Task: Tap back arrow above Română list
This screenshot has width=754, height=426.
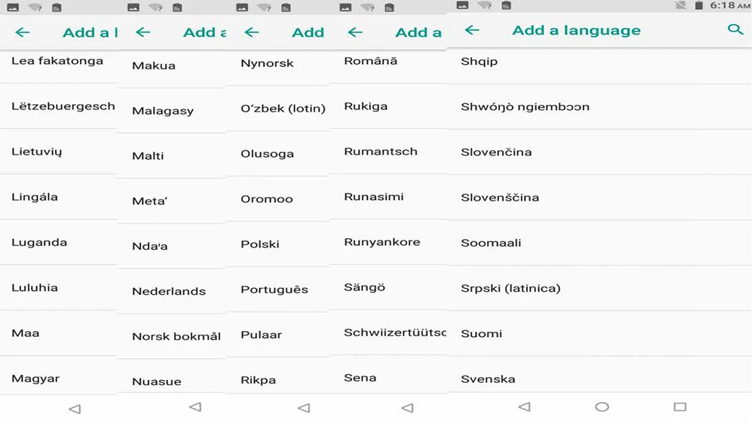Action: tap(355, 32)
